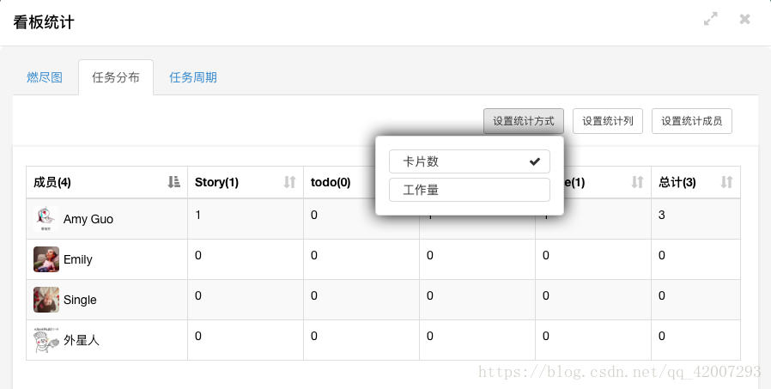This screenshot has width=771, height=389.
Task: Click Amy Guo's total value 3
Action: click(x=662, y=215)
